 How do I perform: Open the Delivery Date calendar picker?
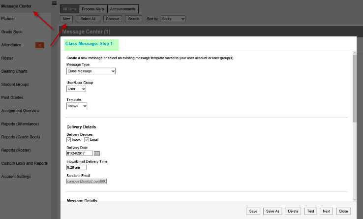point(97,154)
